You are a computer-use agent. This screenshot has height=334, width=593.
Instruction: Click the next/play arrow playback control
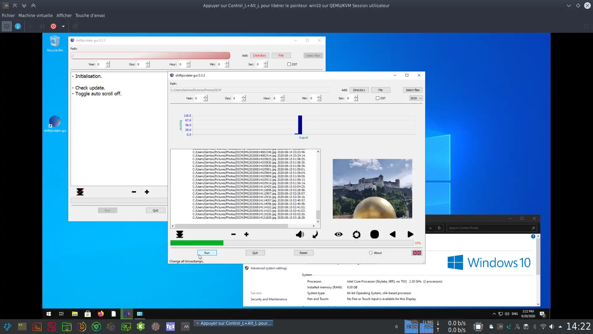click(x=410, y=234)
